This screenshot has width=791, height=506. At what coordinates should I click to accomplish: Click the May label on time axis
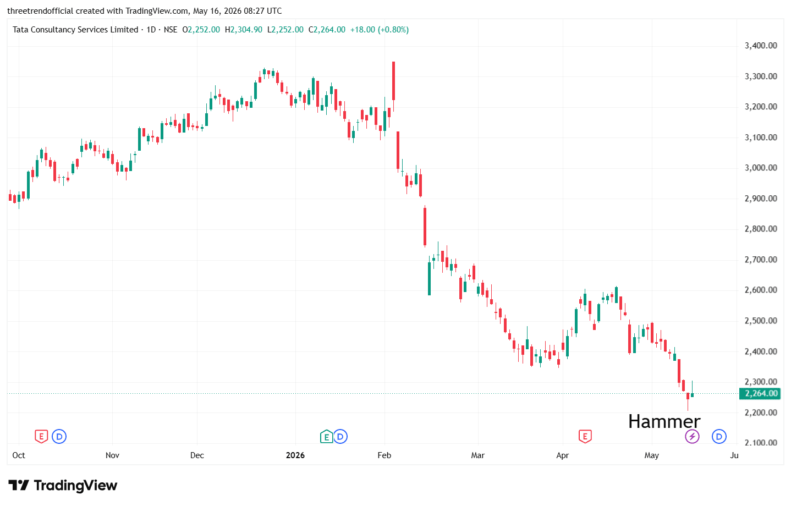652,455
